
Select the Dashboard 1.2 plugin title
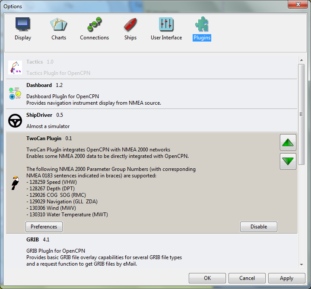coord(44,85)
